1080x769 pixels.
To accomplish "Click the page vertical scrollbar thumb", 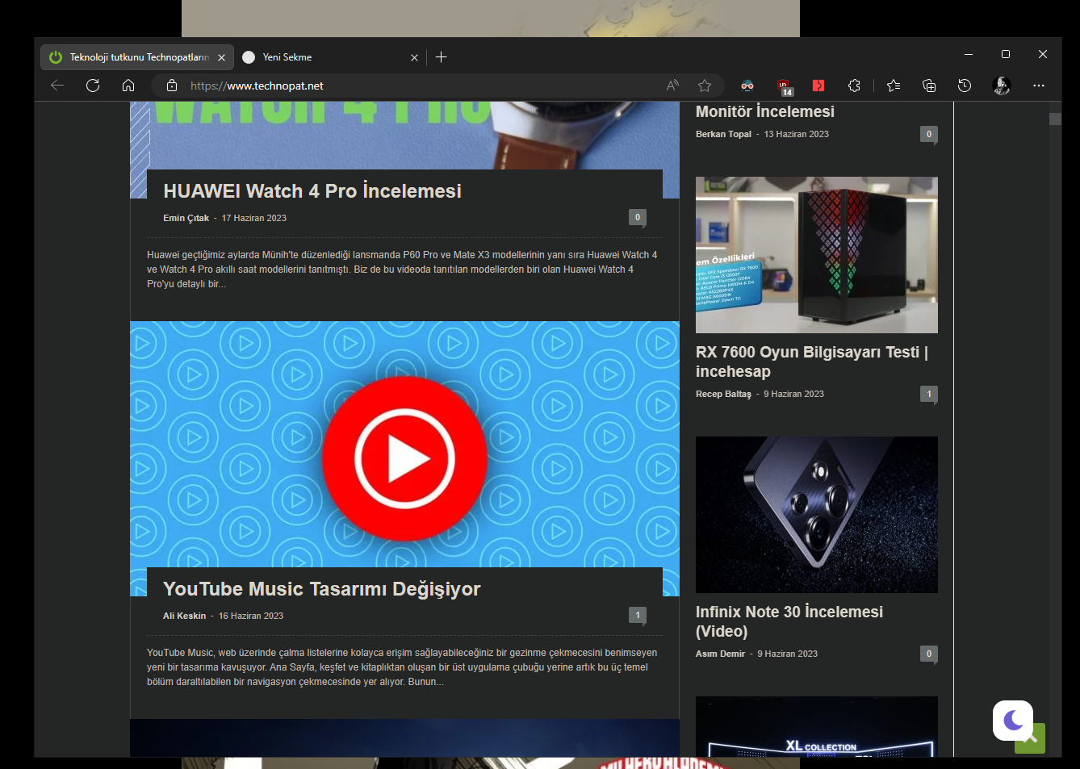I will coord(1055,119).
